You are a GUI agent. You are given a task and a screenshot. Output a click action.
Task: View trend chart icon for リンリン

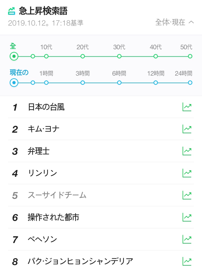pos(187,173)
